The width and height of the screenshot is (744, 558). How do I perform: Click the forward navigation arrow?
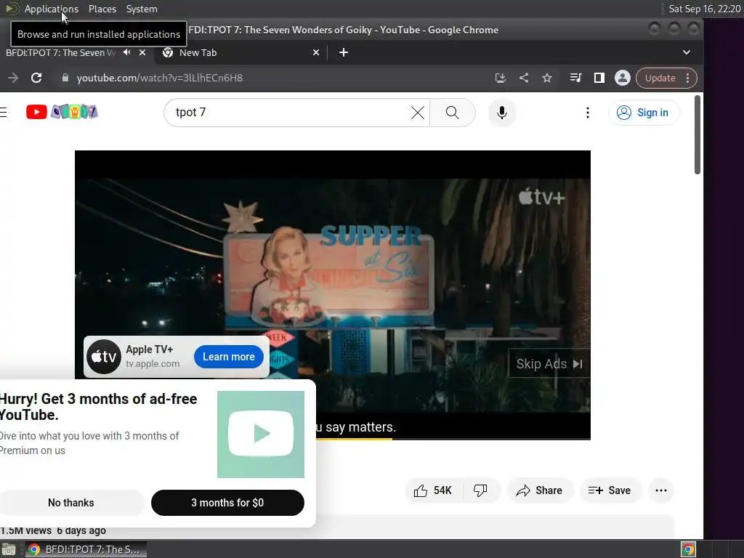point(13,78)
